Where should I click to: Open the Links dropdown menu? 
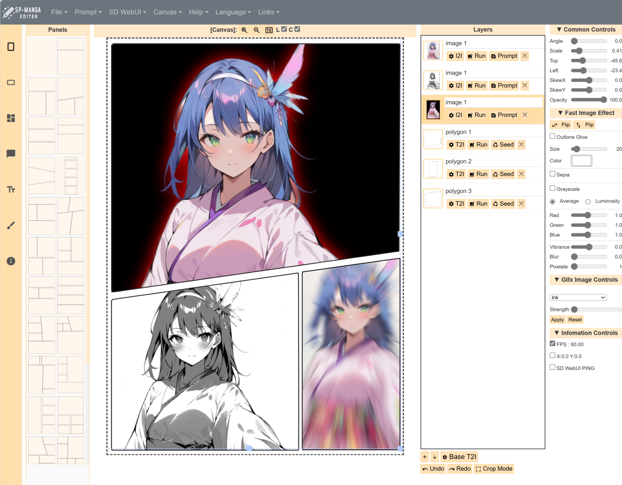coord(269,12)
